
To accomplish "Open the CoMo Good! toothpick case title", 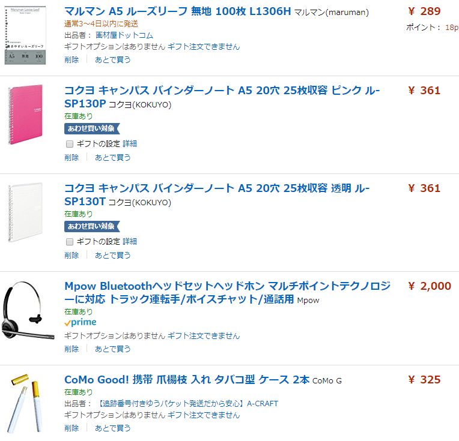I will (186, 380).
